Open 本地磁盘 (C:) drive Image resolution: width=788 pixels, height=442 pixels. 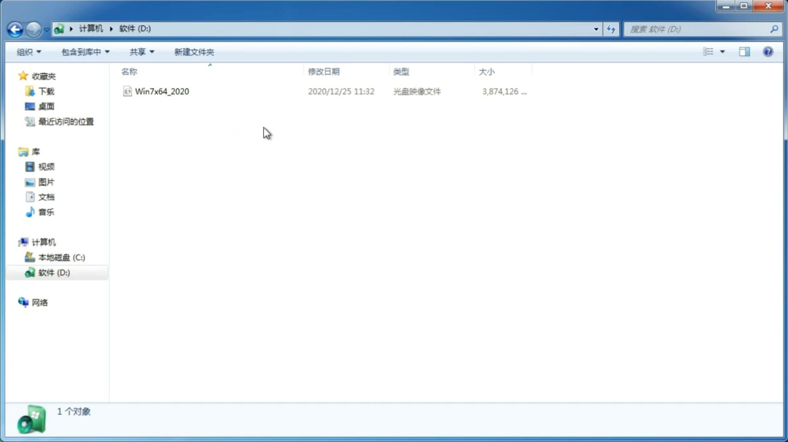(x=61, y=257)
